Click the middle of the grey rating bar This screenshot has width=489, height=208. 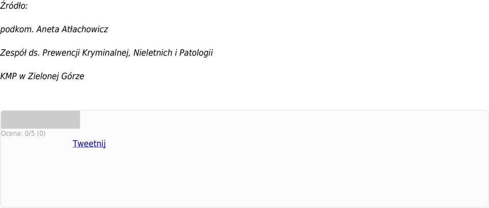click(41, 120)
